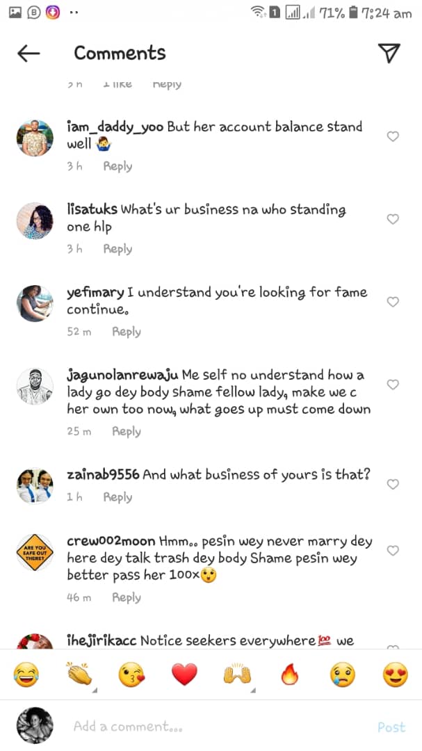Image resolution: width=422 pixels, height=751 pixels.
Task: Type in the Add a comment field
Action: tap(209, 727)
